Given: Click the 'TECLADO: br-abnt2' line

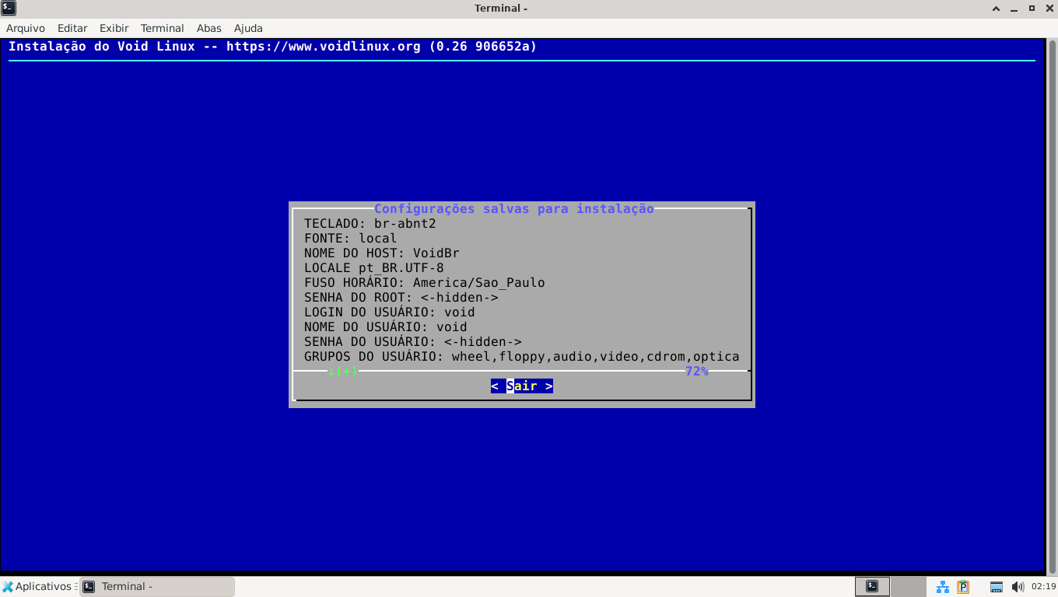Looking at the screenshot, I should tap(370, 224).
